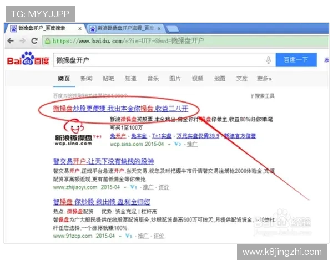
Task: Click the favicon of the 微操盘开户 tab
Action: [14, 28]
